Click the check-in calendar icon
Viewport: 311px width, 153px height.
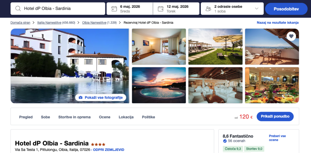tap(114, 9)
